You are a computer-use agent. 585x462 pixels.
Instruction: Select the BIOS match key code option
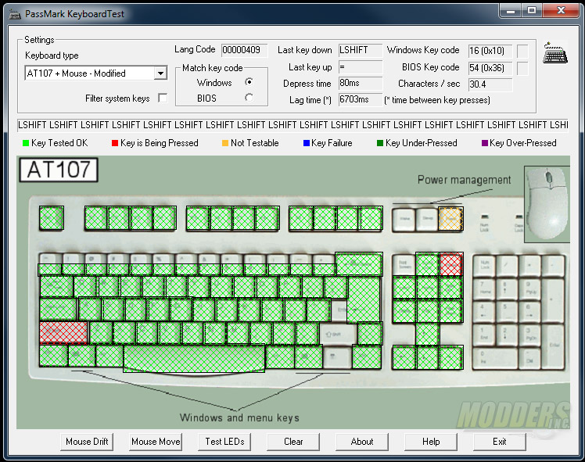tap(249, 98)
